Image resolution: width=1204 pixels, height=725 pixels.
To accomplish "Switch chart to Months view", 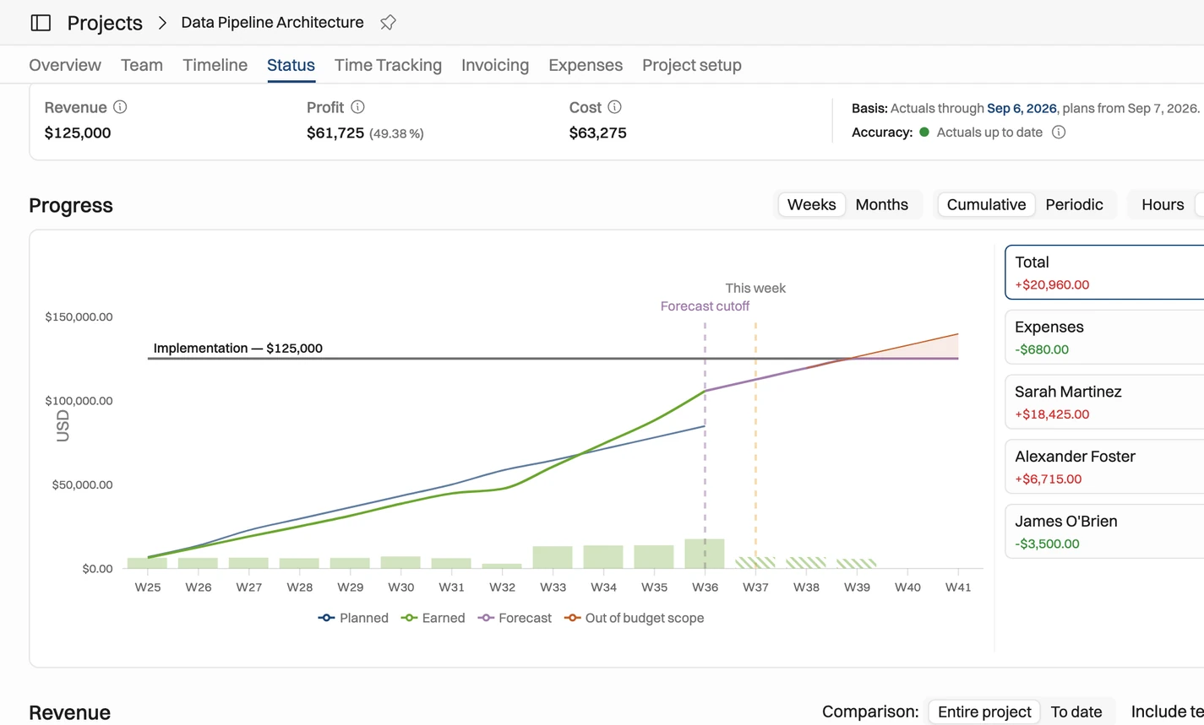I will click(881, 205).
